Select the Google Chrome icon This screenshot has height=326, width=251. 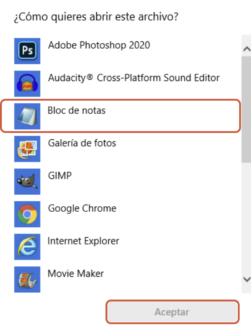[27, 214]
